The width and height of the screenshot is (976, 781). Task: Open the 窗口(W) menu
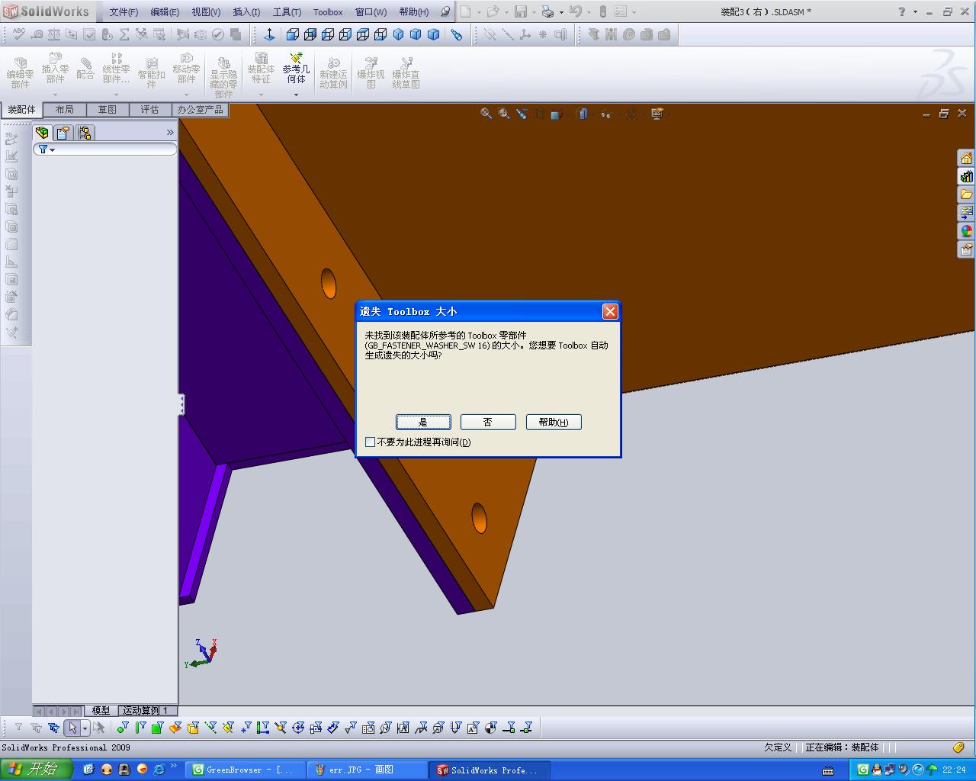point(371,12)
